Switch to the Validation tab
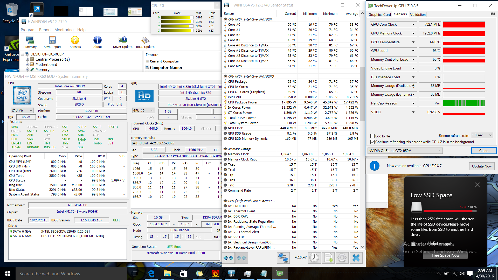 418,15
